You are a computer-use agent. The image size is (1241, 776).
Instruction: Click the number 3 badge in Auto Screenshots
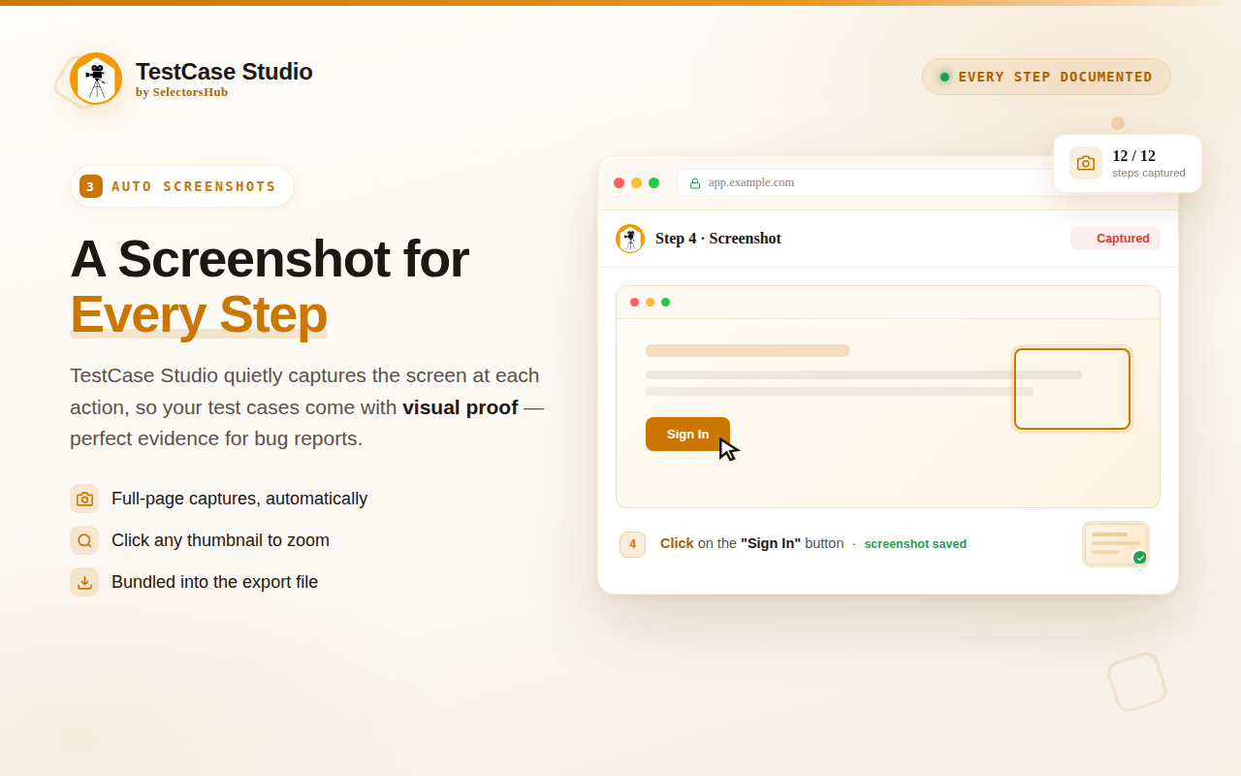(91, 186)
